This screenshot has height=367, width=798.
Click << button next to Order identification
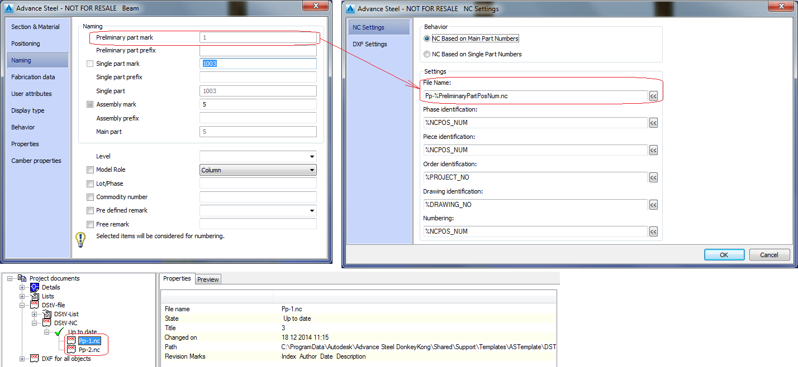(653, 177)
